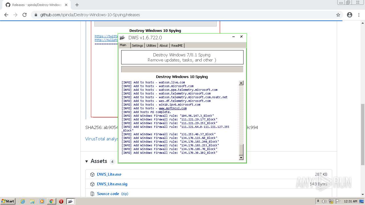This screenshot has height=205, width=365.
Task: Open the Utilities tab in DWS
Action: (151, 46)
